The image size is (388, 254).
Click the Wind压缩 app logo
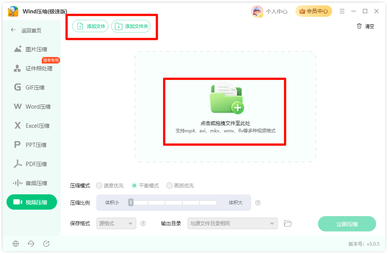click(13, 11)
